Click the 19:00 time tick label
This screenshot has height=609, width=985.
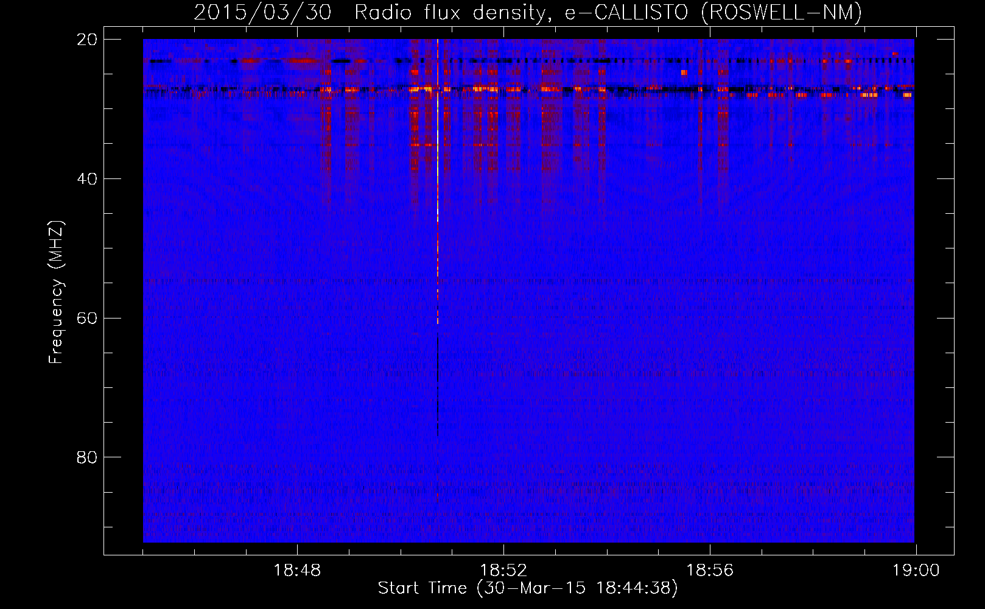point(916,571)
